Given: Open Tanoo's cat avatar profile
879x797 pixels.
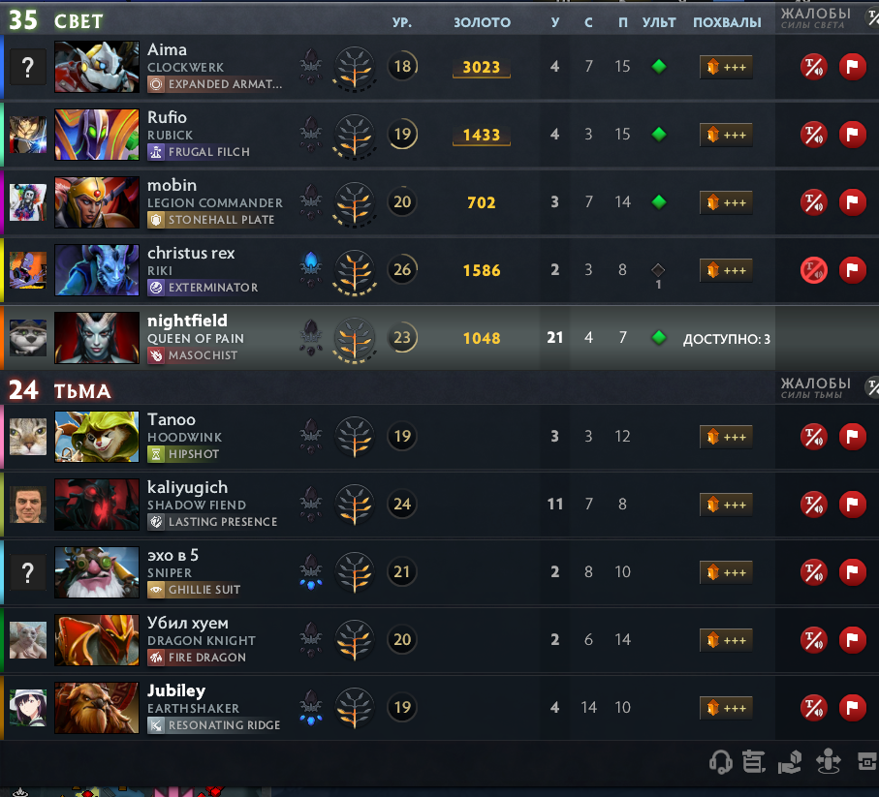Looking at the screenshot, I should tap(28, 437).
